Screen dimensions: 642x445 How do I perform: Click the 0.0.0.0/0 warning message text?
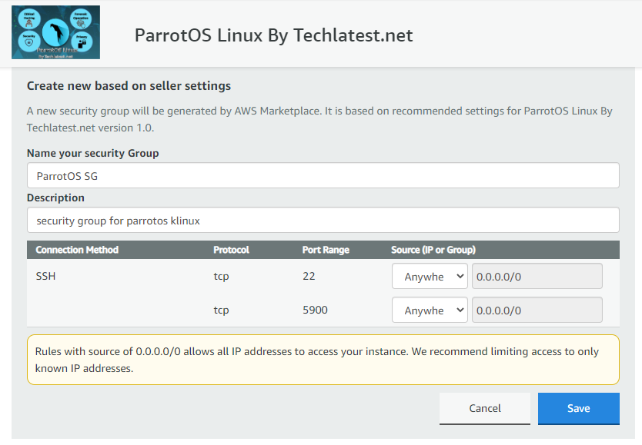coord(317,360)
